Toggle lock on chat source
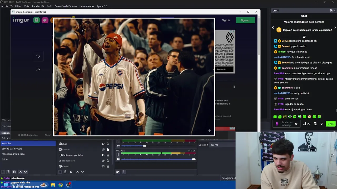 [x=108, y=144]
